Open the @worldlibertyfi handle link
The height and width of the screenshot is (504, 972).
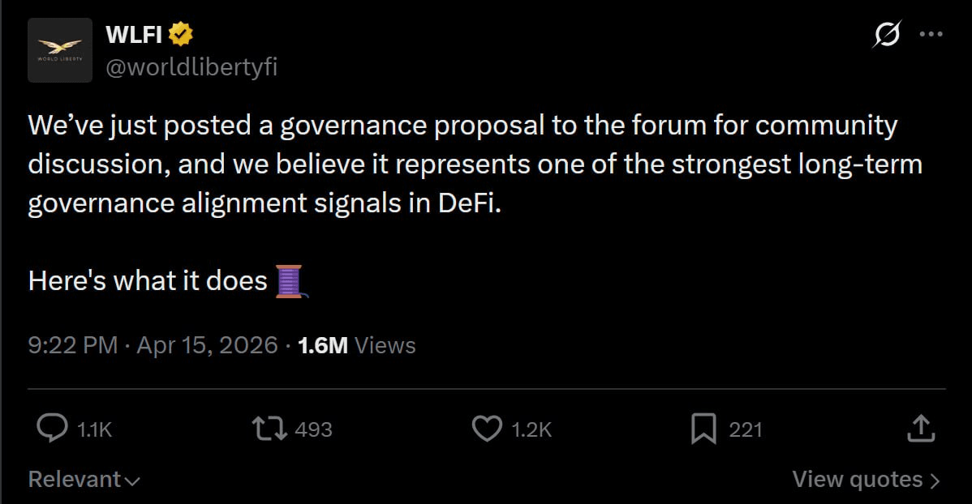click(x=191, y=67)
